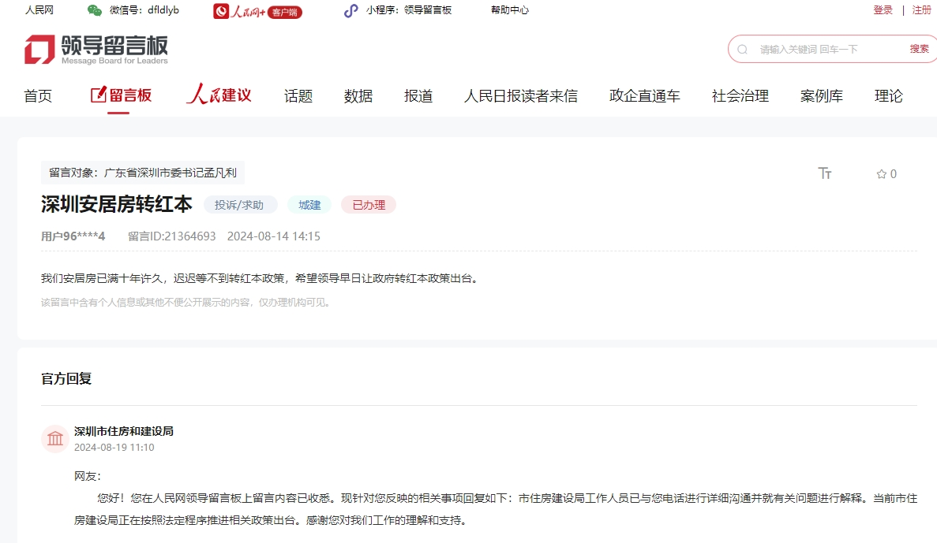Screen dimensions: 937x543
Task: Click the 官方回复 section heading
Action: click(x=66, y=379)
